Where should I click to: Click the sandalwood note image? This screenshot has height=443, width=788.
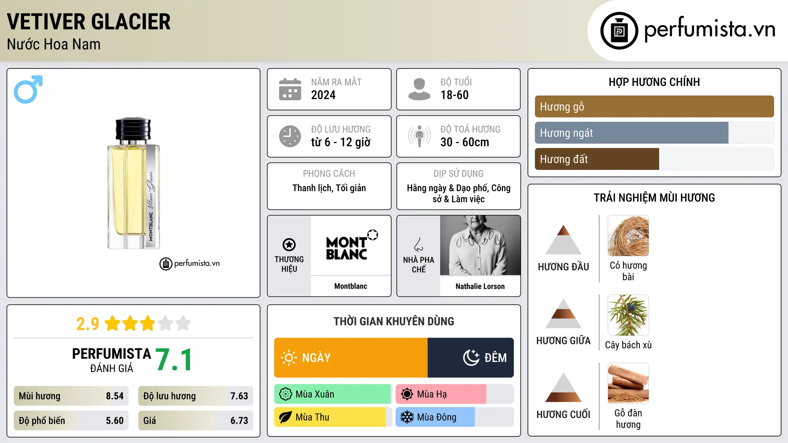628,383
